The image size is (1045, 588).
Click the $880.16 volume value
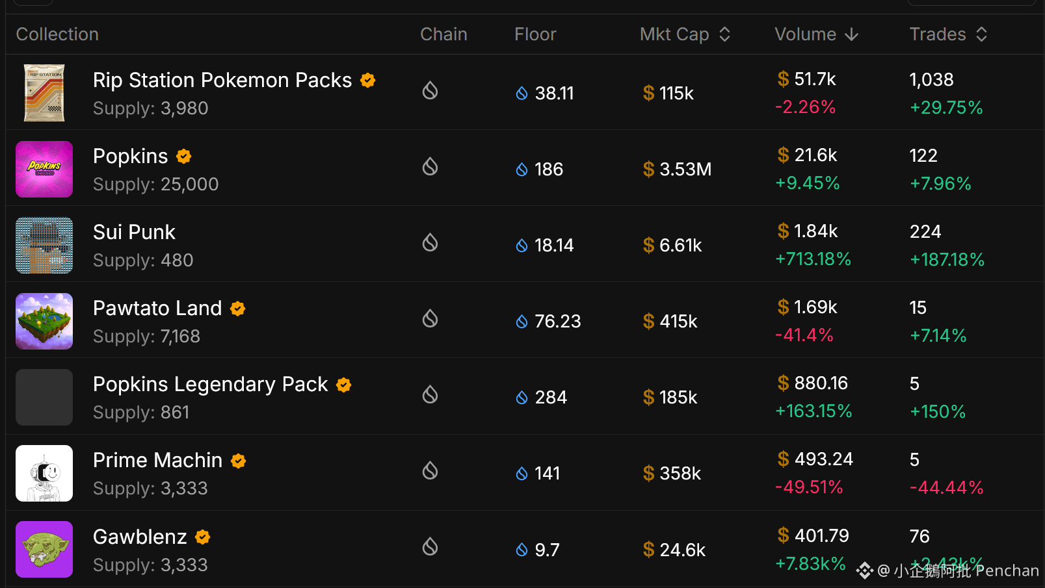pos(812,383)
